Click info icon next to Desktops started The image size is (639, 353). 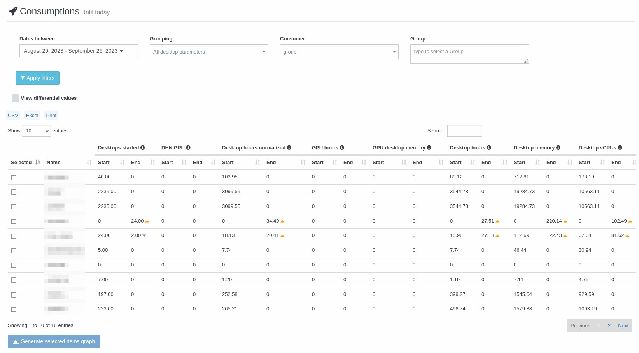tap(143, 148)
